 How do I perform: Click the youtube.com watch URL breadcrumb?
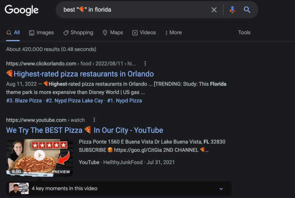click(x=46, y=120)
